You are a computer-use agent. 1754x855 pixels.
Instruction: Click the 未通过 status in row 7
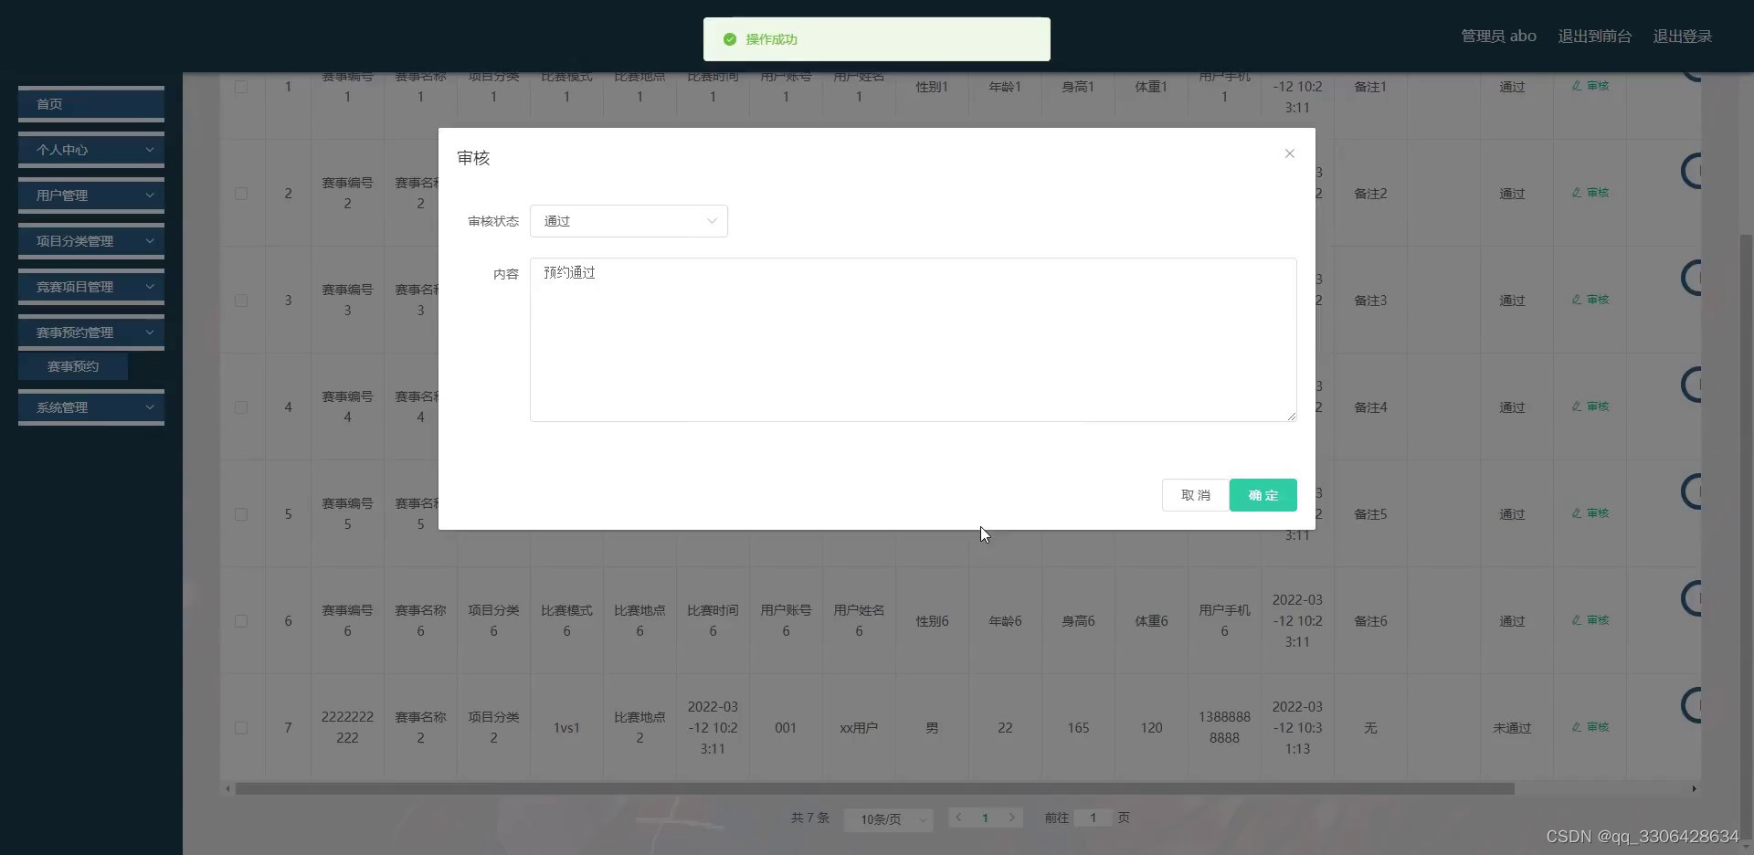pyautogui.click(x=1512, y=728)
